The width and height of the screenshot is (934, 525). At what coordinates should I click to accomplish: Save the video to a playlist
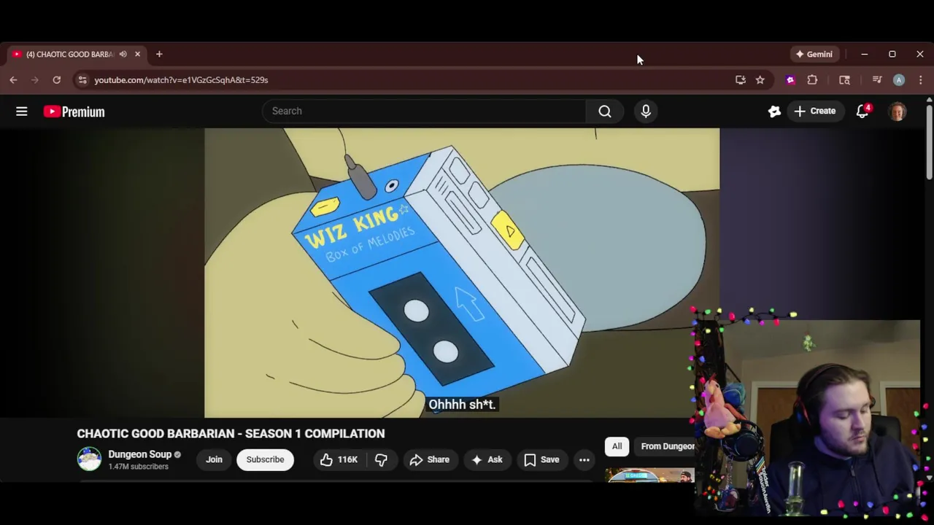[541, 459]
